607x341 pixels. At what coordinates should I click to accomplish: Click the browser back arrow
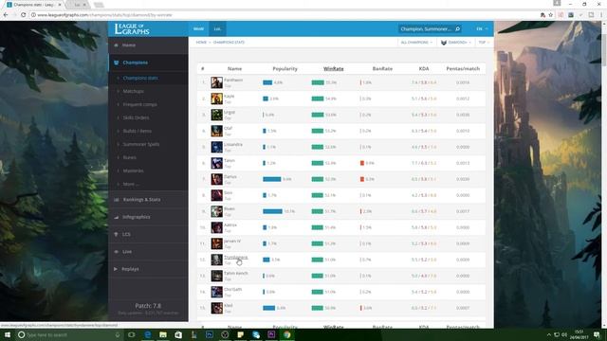tap(6, 15)
